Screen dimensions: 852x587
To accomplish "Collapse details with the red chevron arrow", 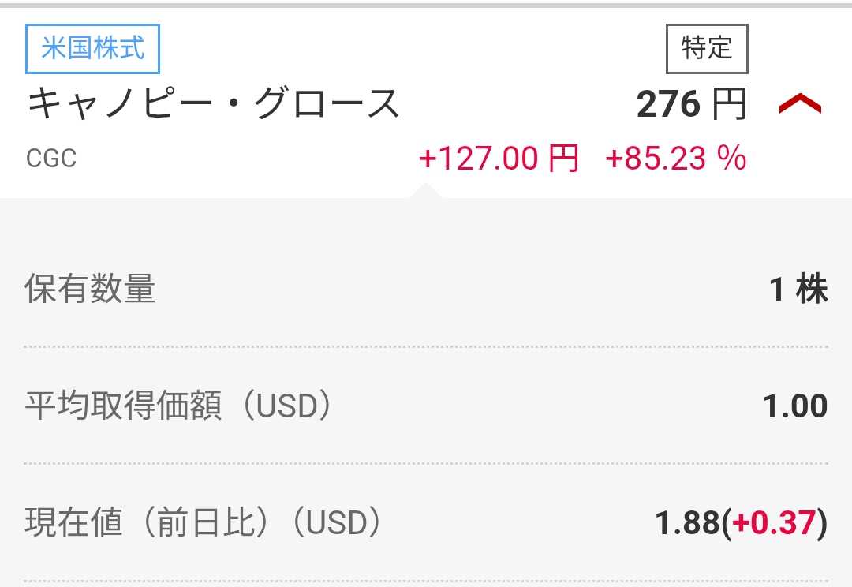I will (x=800, y=105).
